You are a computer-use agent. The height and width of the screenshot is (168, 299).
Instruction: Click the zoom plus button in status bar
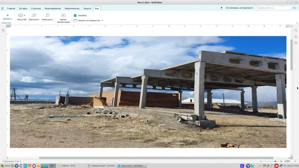point(281,161)
